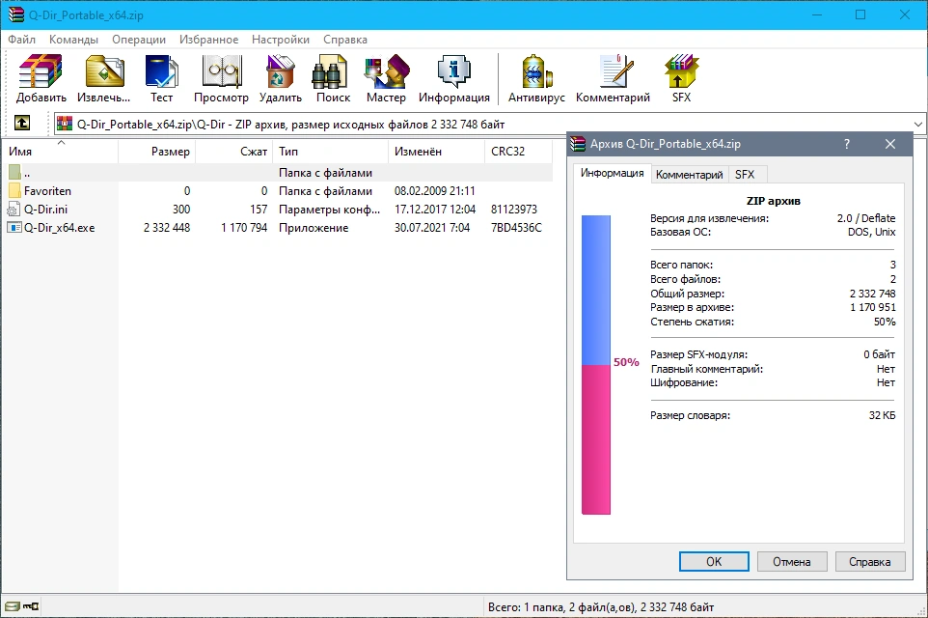Click the key password icon in status bar
Image resolution: width=928 pixels, height=618 pixels.
coord(31,606)
